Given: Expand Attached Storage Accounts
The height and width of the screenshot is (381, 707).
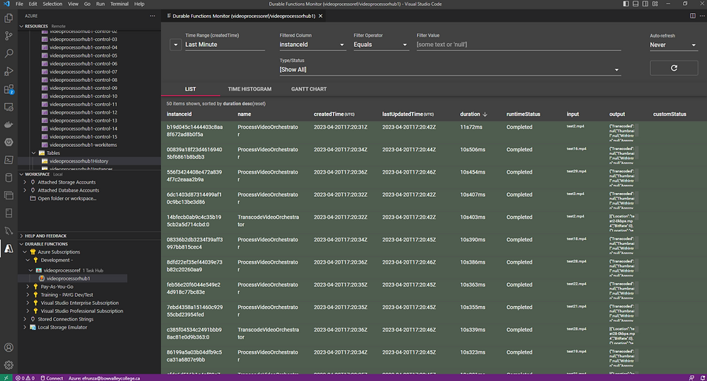Looking at the screenshot, I should tap(25, 182).
